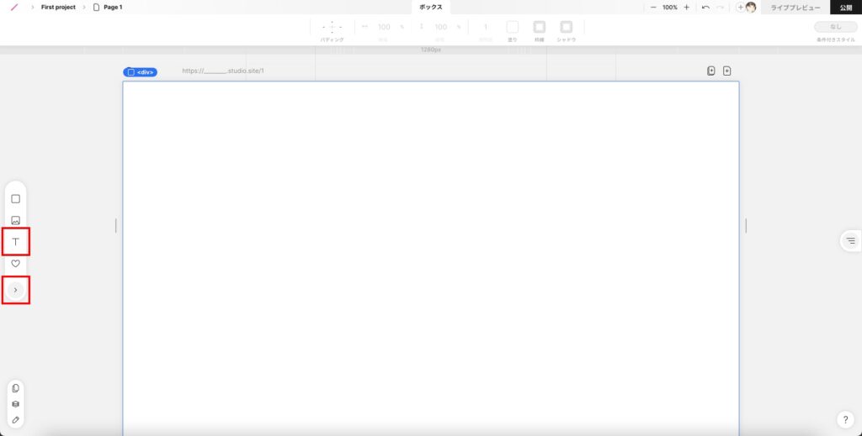Image resolution: width=862 pixels, height=436 pixels.
Task: Open the Layers stack icon at bottom left
Action: [15, 404]
